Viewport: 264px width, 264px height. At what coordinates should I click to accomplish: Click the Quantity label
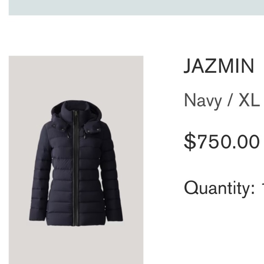point(219,188)
